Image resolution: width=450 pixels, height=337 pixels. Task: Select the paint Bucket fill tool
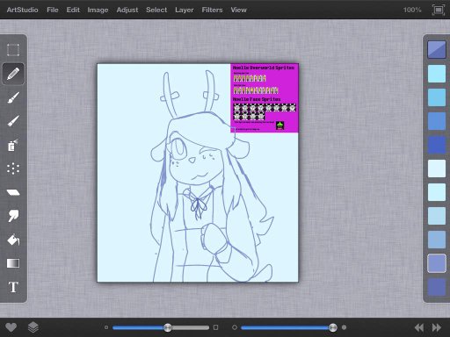pyautogui.click(x=13, y=240)
